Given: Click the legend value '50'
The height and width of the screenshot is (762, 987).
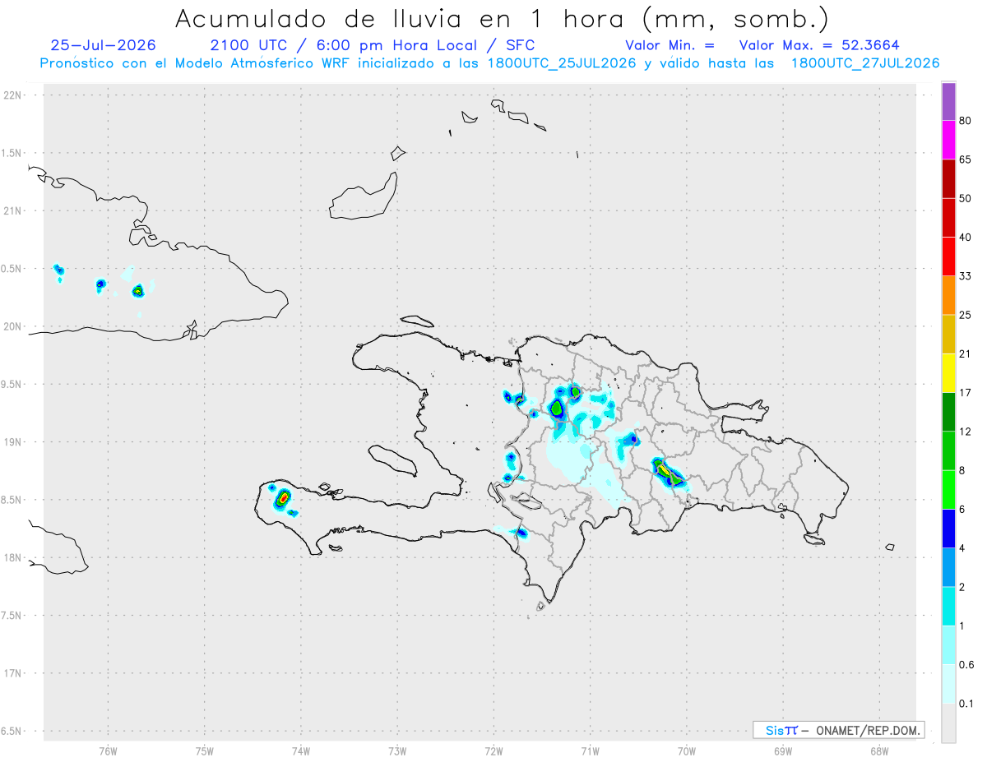Looking at the screenshot, I should [966, 199].
